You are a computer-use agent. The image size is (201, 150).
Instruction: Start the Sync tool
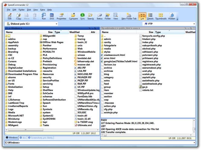(x=83, y=16)
